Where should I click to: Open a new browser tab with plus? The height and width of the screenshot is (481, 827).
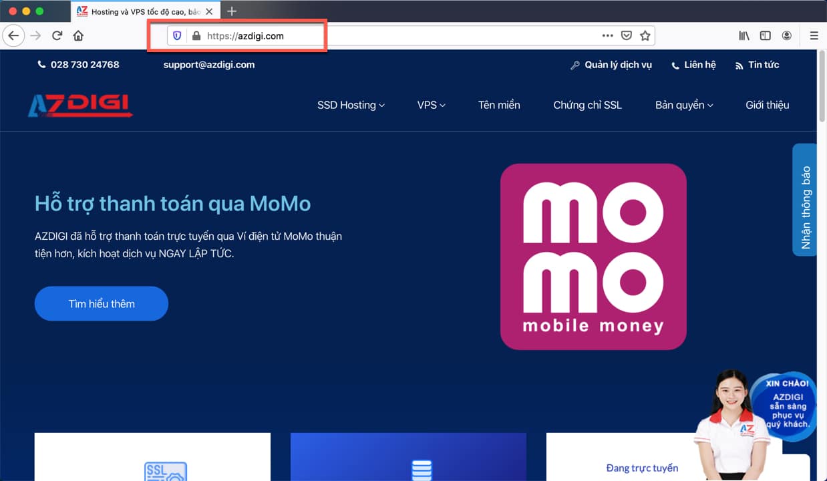[232, 11]
